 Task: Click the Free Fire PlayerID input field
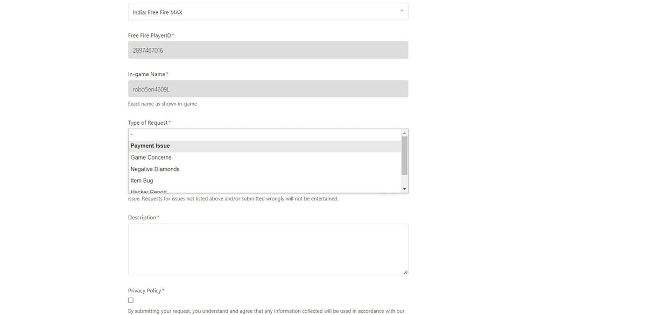click(x=268, y=51)
